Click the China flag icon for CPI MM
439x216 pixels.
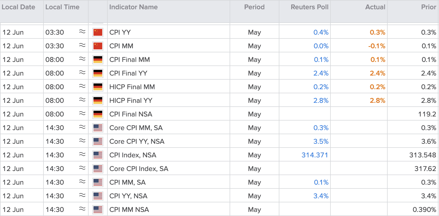click(x=98, y=46)
